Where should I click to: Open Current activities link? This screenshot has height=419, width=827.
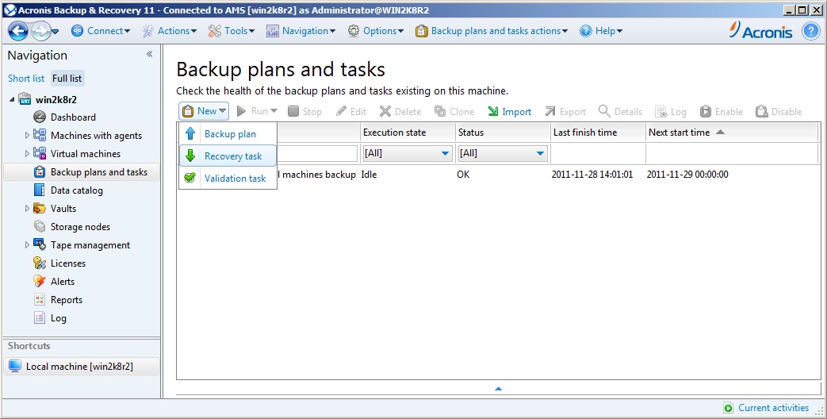[767, 408]
